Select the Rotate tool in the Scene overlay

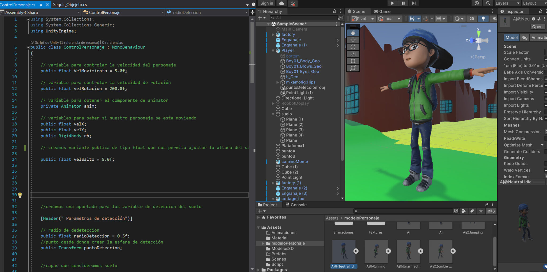point(353,47)
